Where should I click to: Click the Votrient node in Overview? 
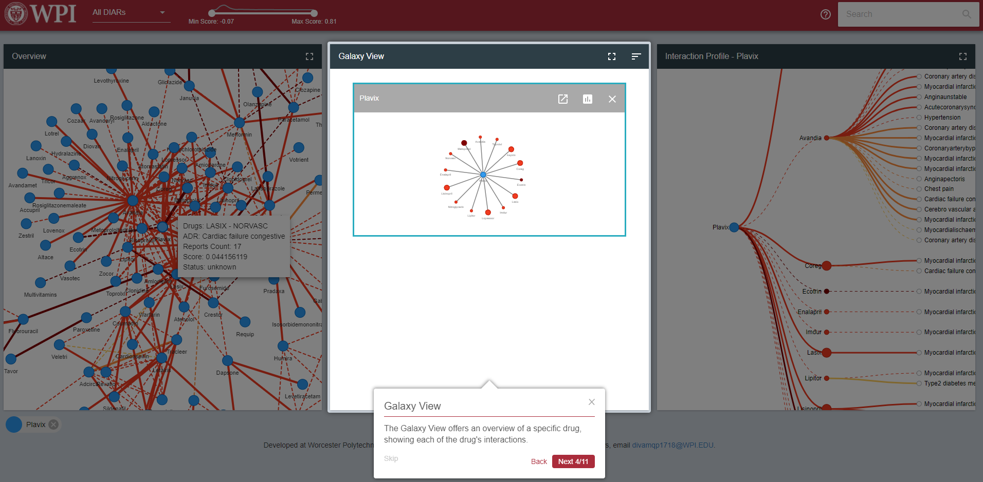pos(299,148)
